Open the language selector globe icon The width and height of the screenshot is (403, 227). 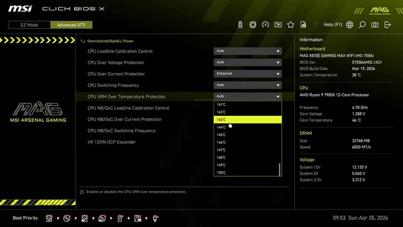[350, 24]
